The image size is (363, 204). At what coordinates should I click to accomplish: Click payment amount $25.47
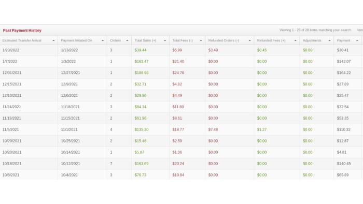[343, 95]
